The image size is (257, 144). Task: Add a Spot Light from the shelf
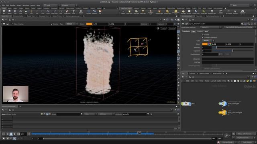pyautogui.click(x=136, y=12)
